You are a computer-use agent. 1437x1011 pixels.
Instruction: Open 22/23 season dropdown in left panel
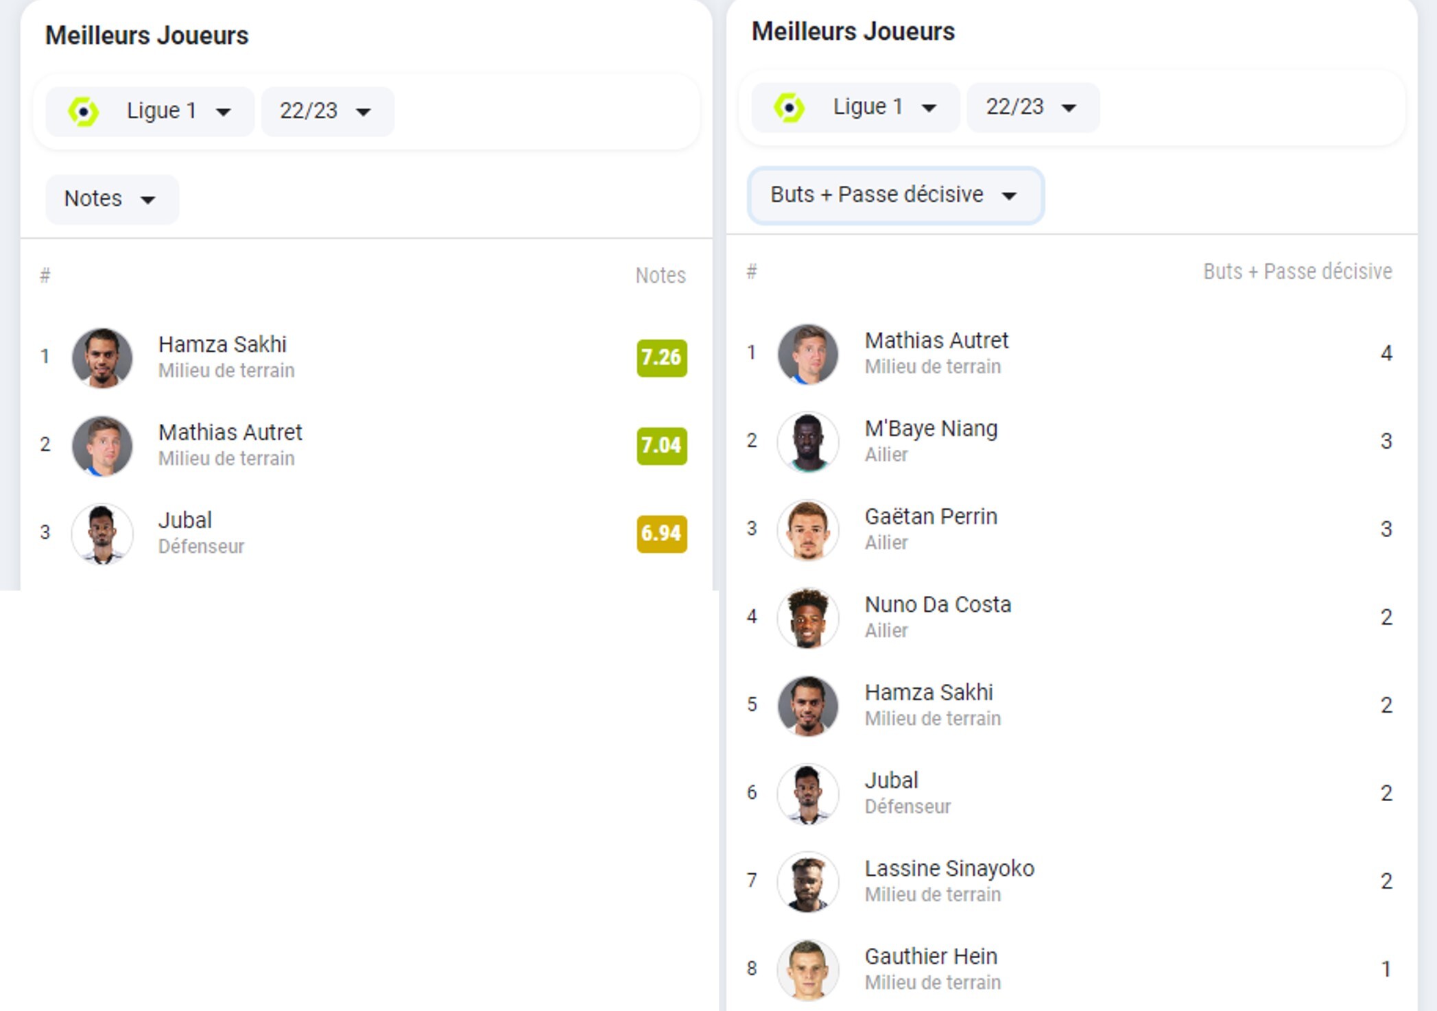(326, 112)
